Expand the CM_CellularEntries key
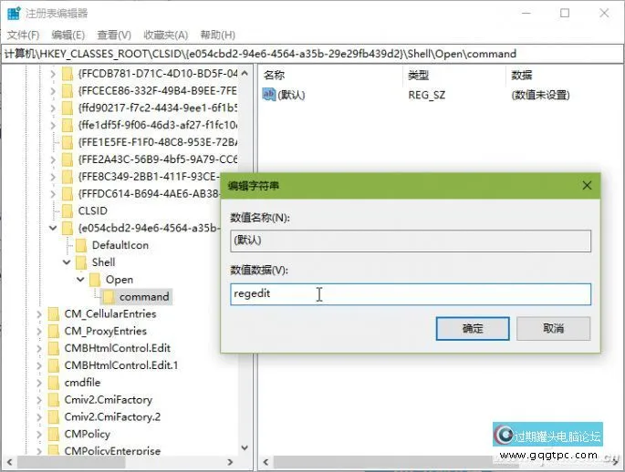The width and height of the screenshot is (625, 472). (39, 314)
